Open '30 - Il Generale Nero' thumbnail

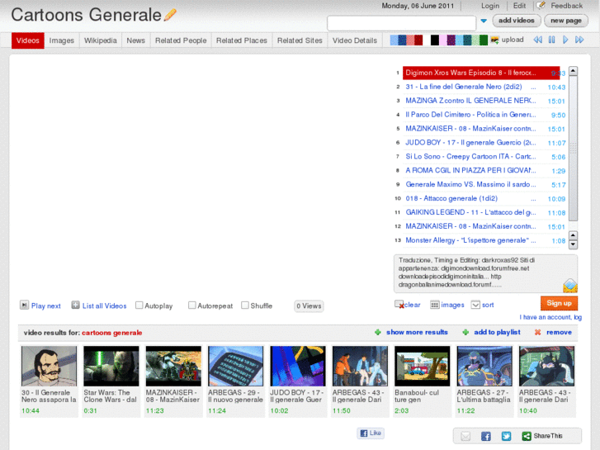(49, 366)
